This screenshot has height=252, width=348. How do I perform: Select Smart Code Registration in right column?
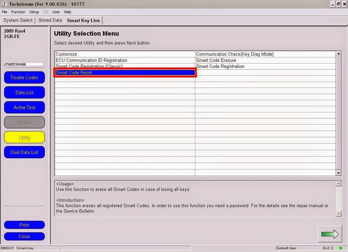tap(265, 66)
